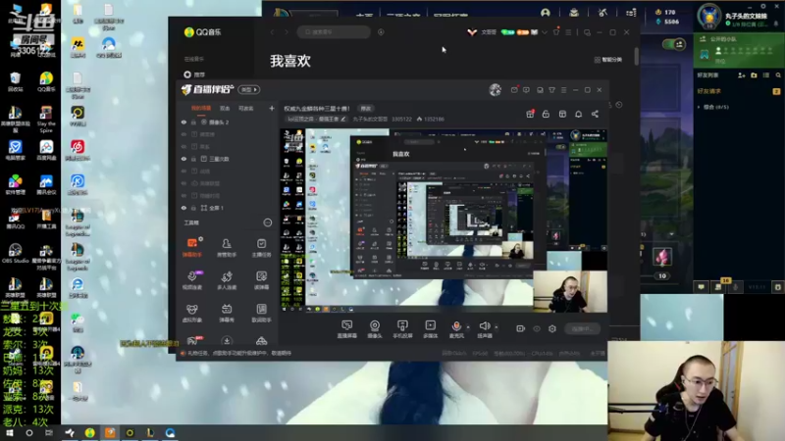Open the 房管助手 tool icon

click(x=227, y=247)
